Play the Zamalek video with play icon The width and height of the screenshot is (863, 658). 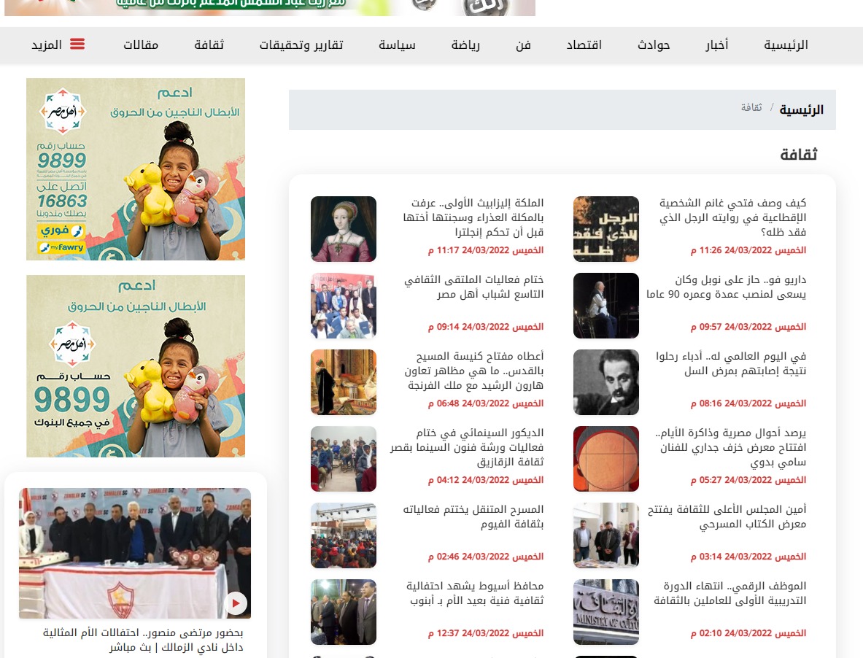[x=236, y=603]
